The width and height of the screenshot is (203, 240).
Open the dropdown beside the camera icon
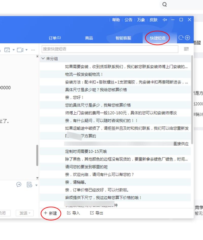tap(27, 50)
